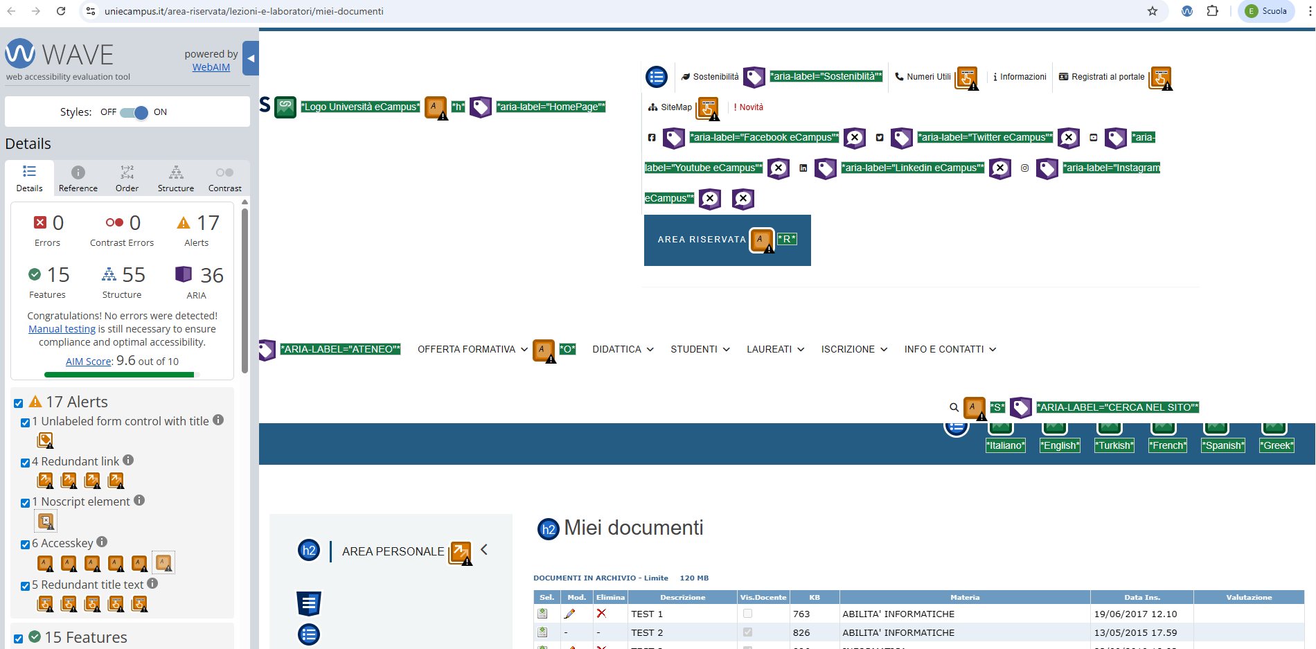The image size is (1316, 649).
Task: Uncheck the 6 Accesskey checkbox
Action: 26,544
